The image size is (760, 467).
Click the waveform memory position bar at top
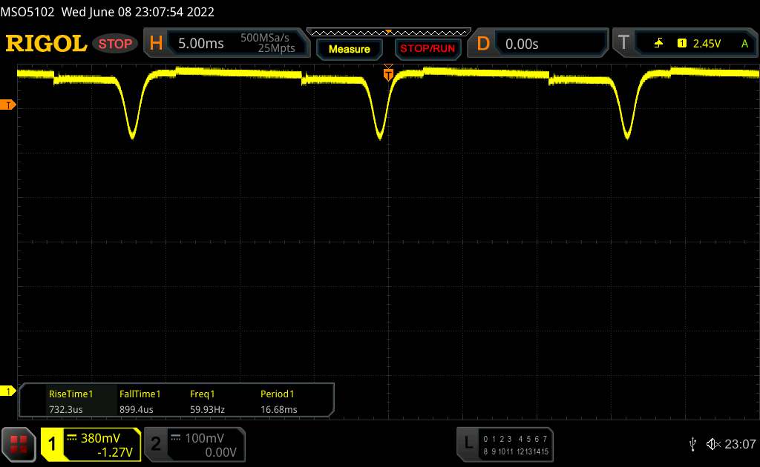point(388,32)
